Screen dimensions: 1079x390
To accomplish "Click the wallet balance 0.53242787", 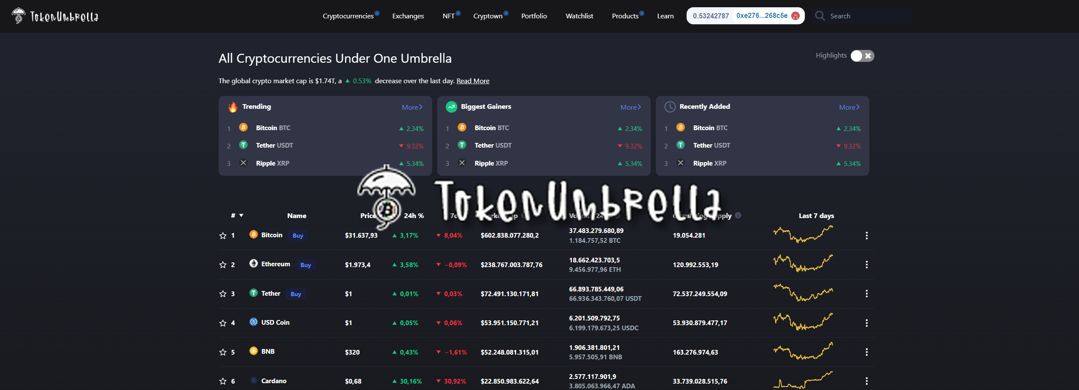I will 711,16.
